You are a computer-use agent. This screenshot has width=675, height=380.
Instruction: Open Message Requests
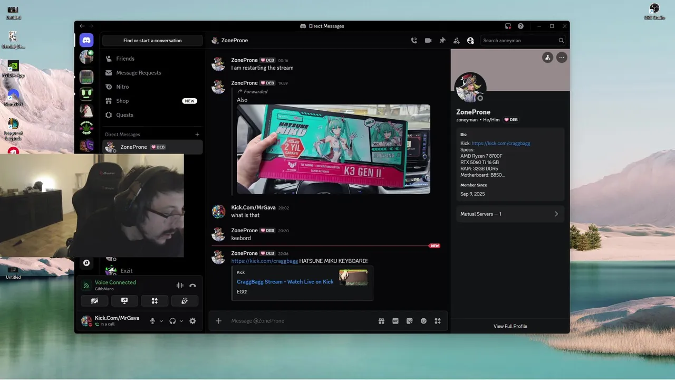(x=152, y=73)
